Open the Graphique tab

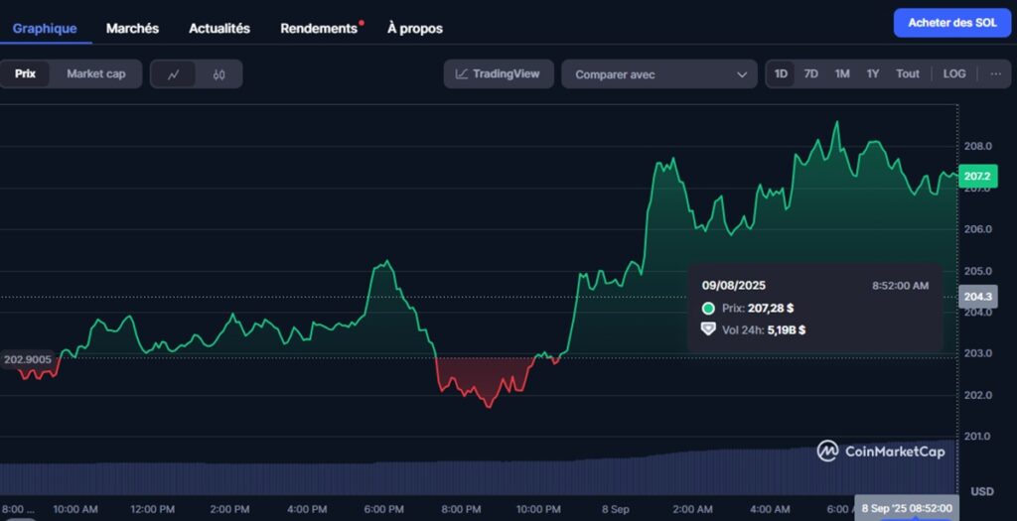coord(45,29)
